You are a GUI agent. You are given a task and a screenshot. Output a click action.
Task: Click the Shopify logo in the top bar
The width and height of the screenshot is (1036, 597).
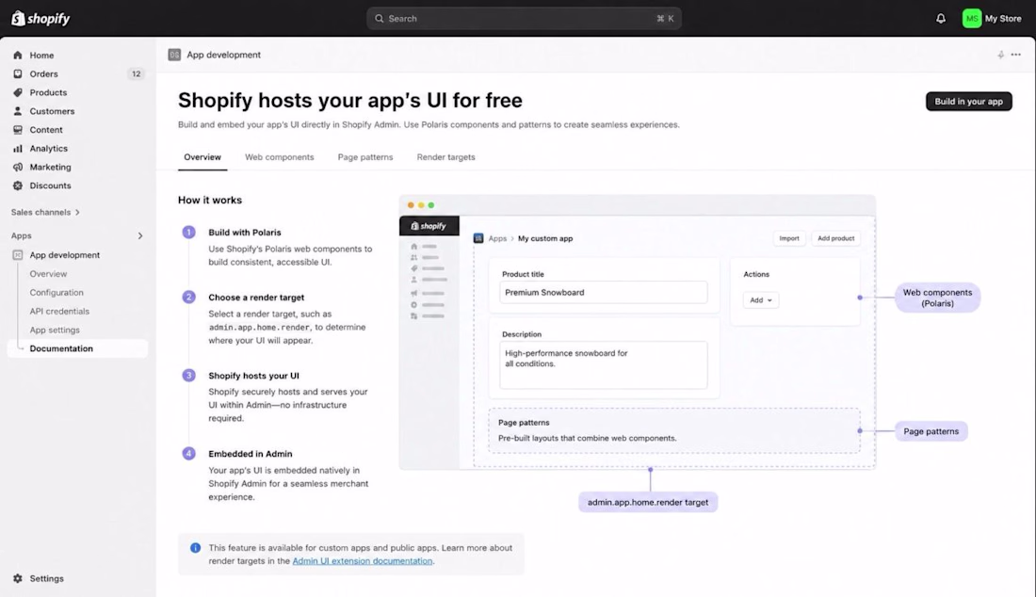click(x=40, y=19)
